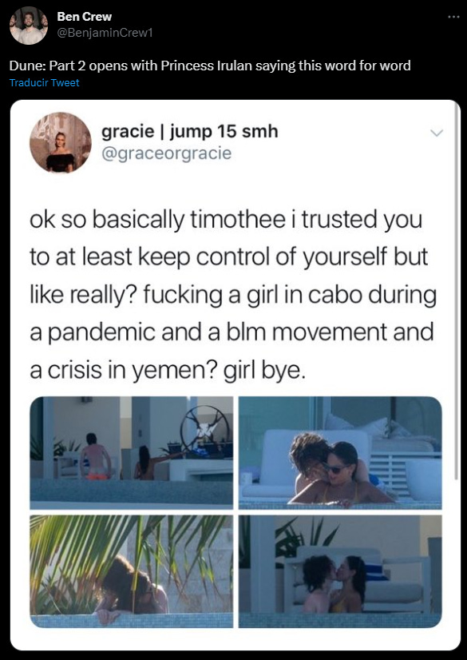Open bottom-left photo behind palm leaves
Image resolution: width=467 pixels, height=660 pixels.
click(x=131, y=571)
